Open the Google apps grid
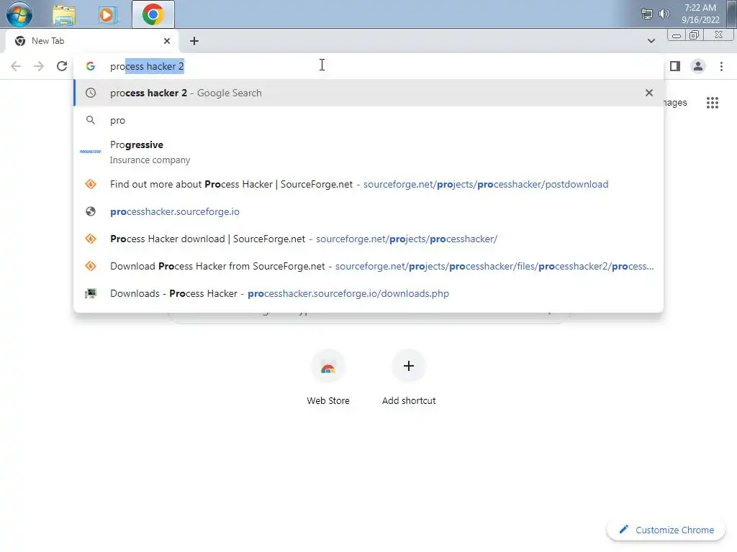 tap(713, 103)
